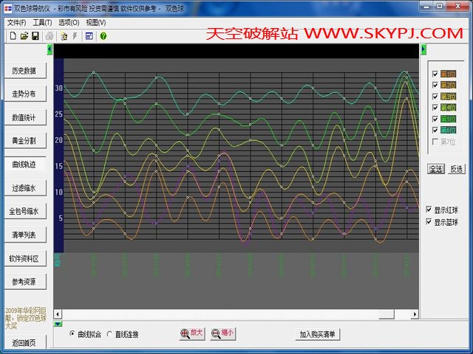This screenshot has height=354, width=473.
Task: Collapse bottom panel with green down arrow
Action: pos(58,323)
